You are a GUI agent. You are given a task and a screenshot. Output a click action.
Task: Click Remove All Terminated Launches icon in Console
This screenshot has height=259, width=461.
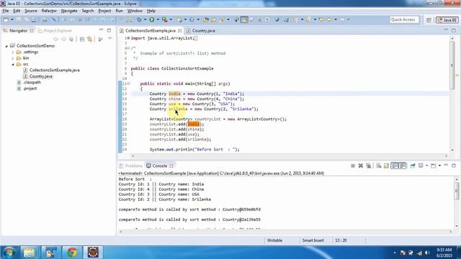tap(368, 165)
